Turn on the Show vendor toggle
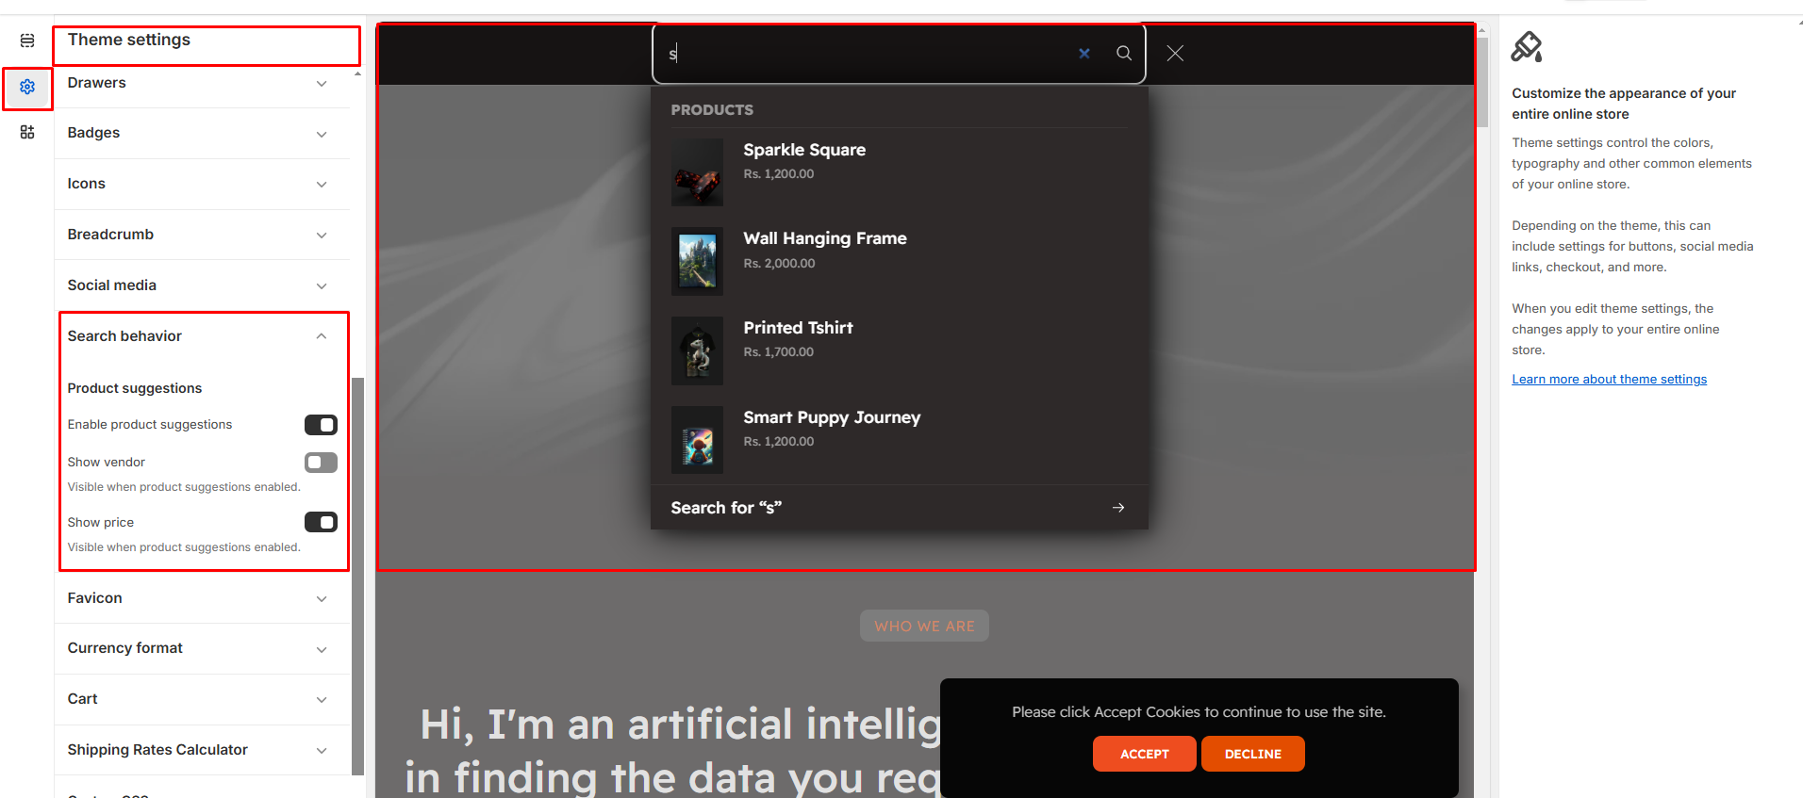 (321, 463)
